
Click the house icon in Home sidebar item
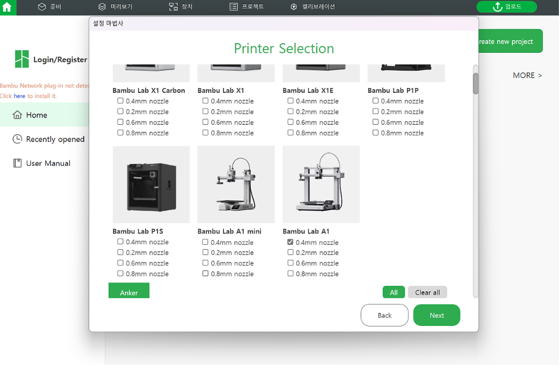click(x=17, y=115)
